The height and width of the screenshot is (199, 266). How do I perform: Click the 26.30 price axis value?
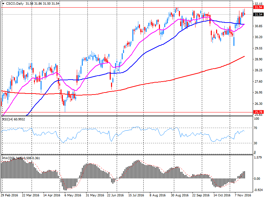259,103
